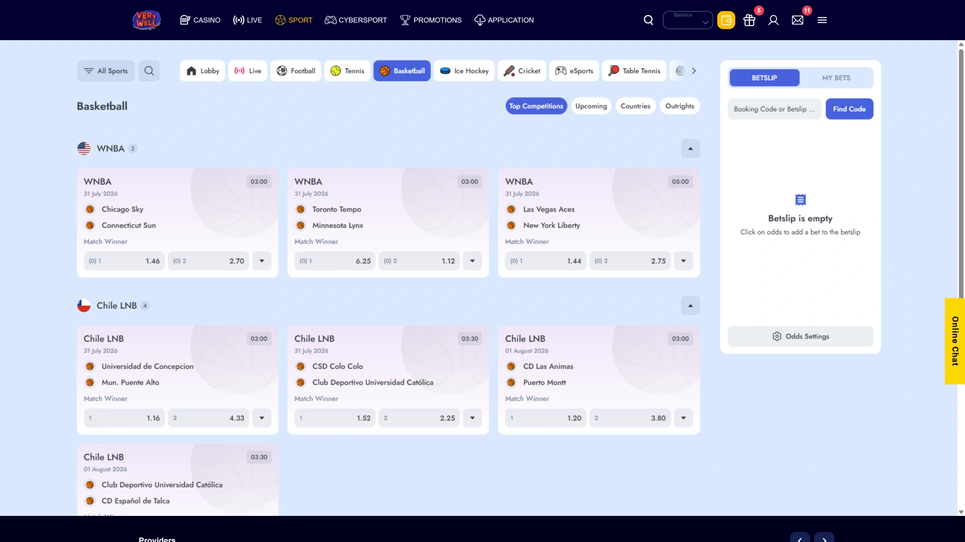
Task: Click the basketball icon next to Mun. Puente Alto
Action: point(90,382)
